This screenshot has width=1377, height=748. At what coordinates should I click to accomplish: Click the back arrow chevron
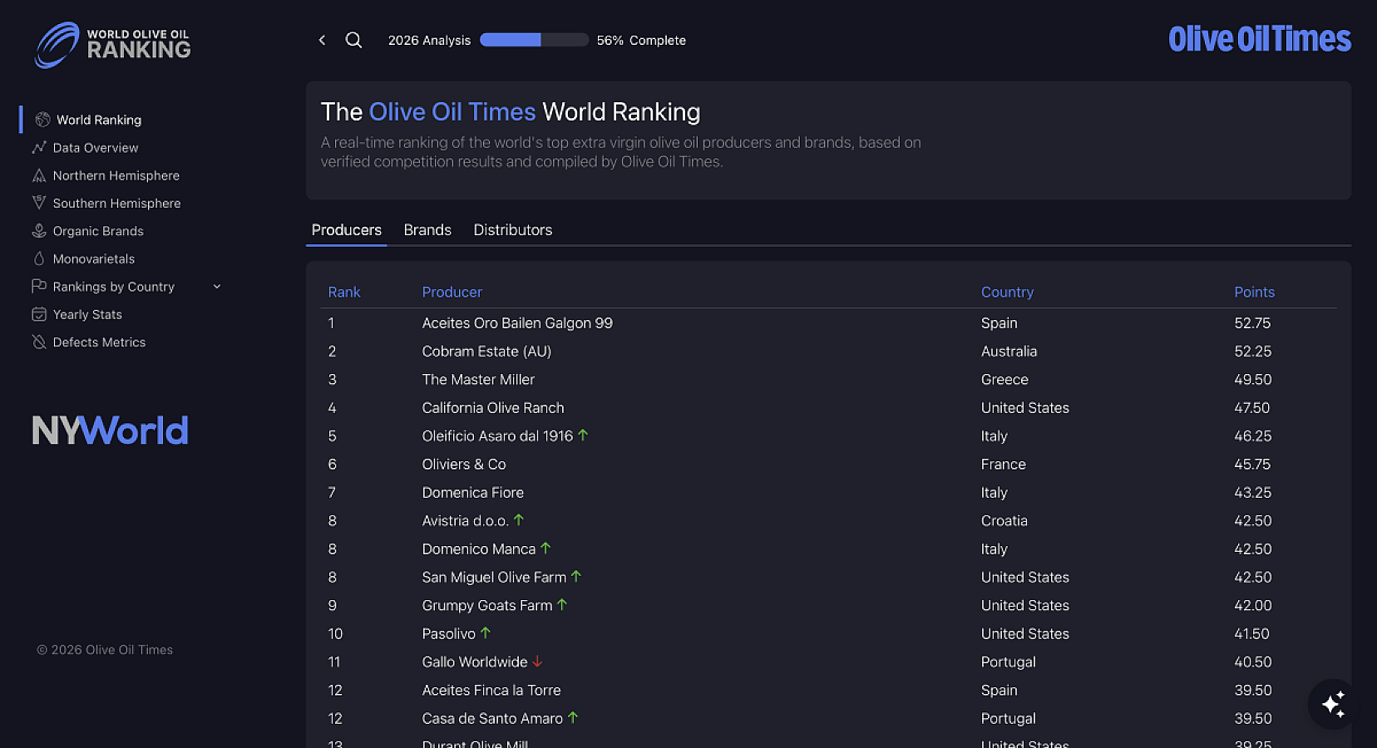coord(322,40)
